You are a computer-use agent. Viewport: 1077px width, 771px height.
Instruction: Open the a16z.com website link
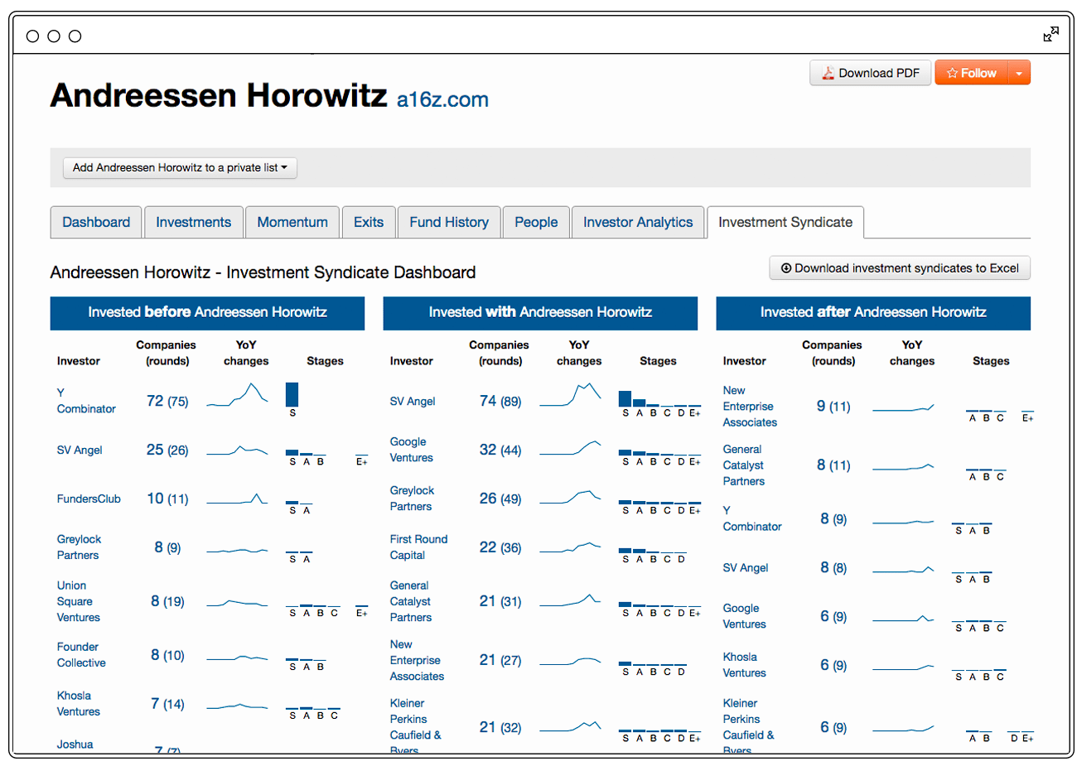(x=442, y=99)
